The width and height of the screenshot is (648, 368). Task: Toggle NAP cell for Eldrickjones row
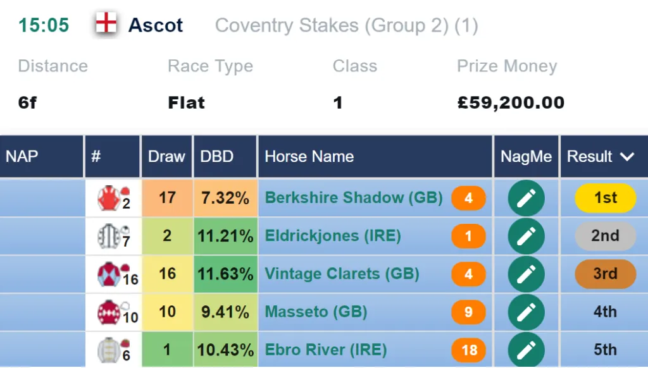pyautogui.click(x=42, y=236)
